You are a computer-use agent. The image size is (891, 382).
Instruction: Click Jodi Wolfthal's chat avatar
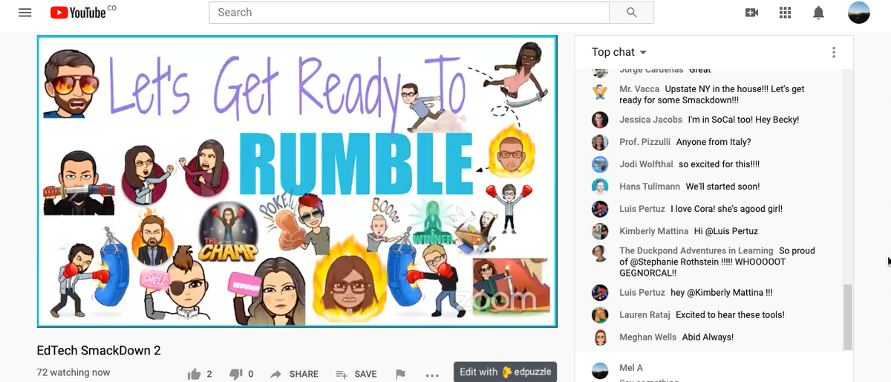click(600, 164)
